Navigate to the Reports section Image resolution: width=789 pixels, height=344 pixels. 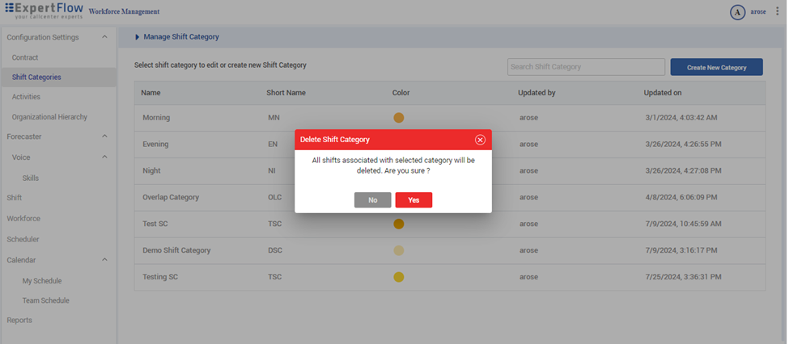(19, 320)
